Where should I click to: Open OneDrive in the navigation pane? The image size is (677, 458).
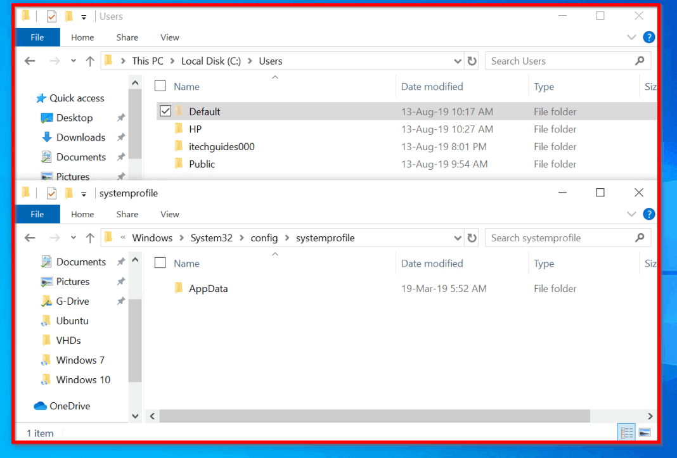point(69,406)
